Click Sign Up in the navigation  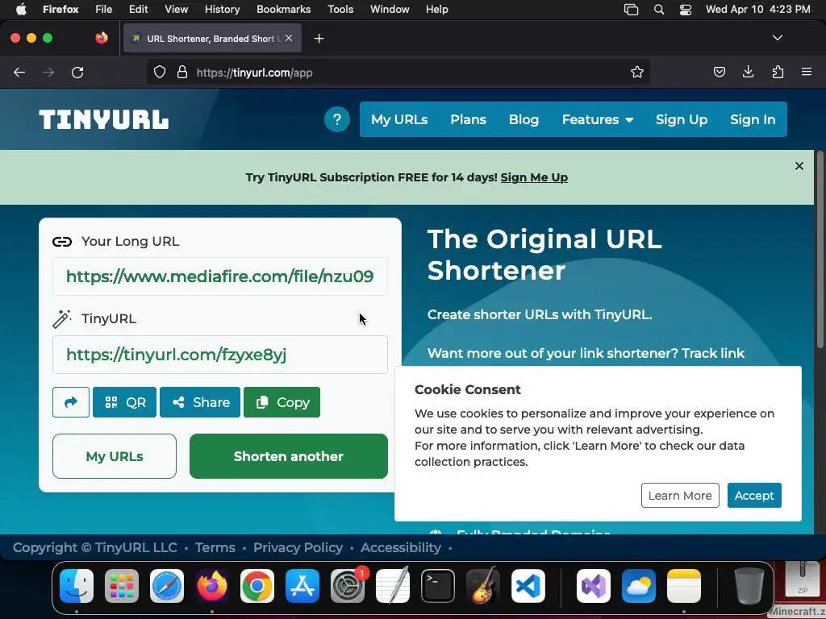(x=681, y=119)
